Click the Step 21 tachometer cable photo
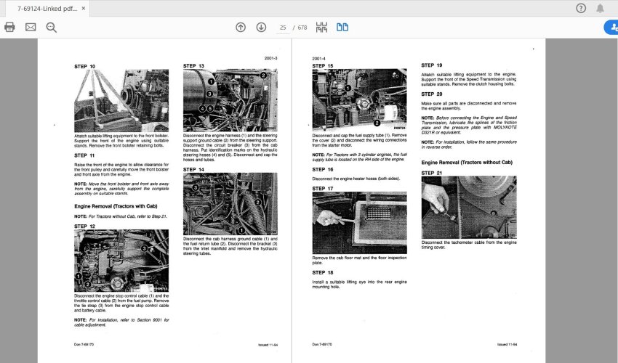 point(468,207)
